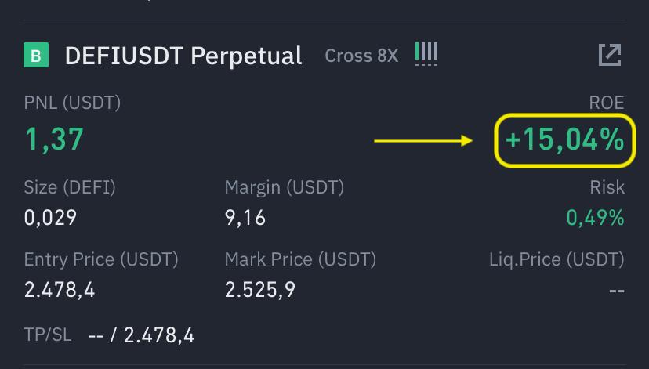Tap the Margin (USDT) label
The width and height of the screenshot is (649, 369).
point(285,187)
